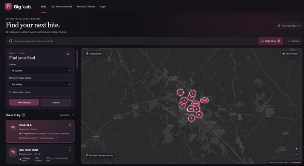304x166 pixels.
Task: Open the 7-spot map cluster
Action: coord(192,118)
